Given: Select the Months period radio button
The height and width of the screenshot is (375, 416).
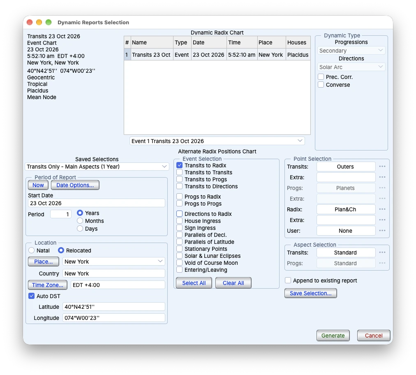Looking at the screenshot, I should [x=80, y=221].
